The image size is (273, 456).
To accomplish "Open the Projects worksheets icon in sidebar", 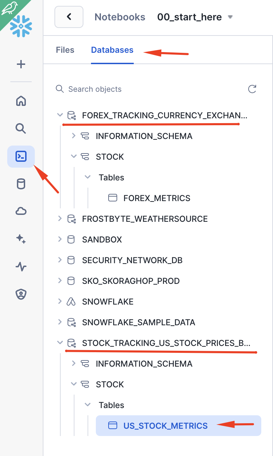I will (21, 156).
